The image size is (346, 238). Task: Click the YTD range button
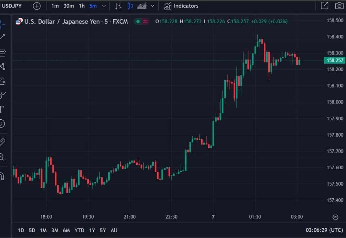tap(79, 231)
